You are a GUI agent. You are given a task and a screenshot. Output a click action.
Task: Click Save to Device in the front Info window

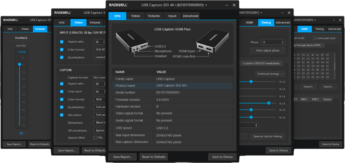tap(223, 157)
